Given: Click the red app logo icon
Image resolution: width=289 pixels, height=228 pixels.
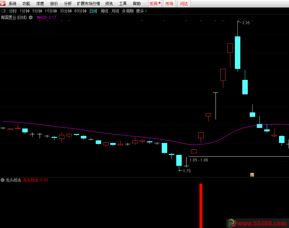Looking at the screenshot, I should pyautogui.click(x=4, y=4).
